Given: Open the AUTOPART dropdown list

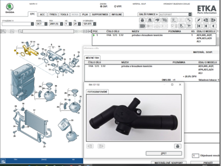Looking at the screenshot, I should (190, 15).
